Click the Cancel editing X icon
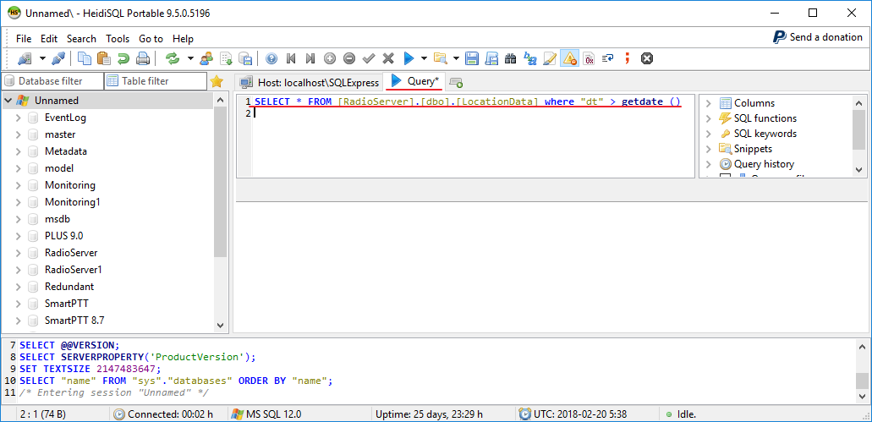 point(388,58)
